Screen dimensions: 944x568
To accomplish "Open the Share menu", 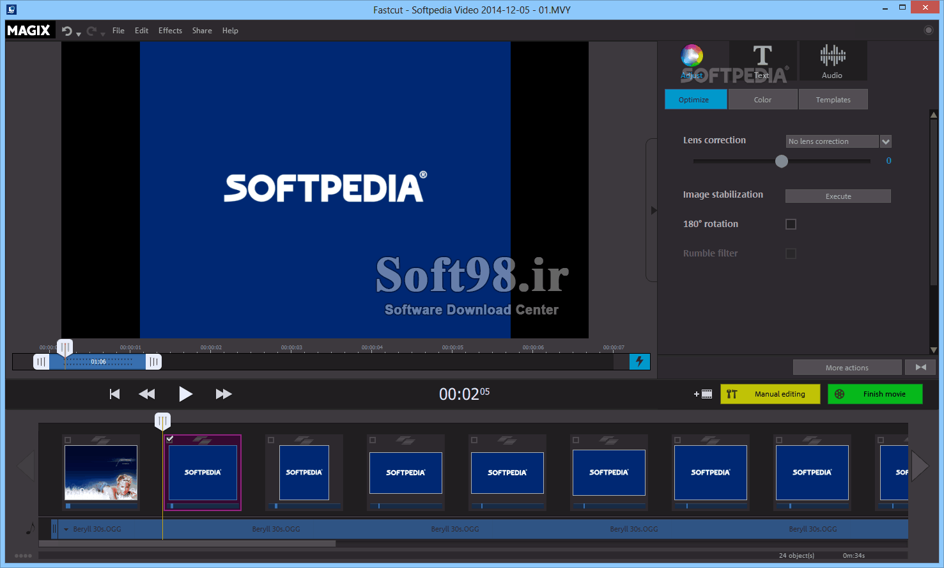I will (x=202, y=31).
